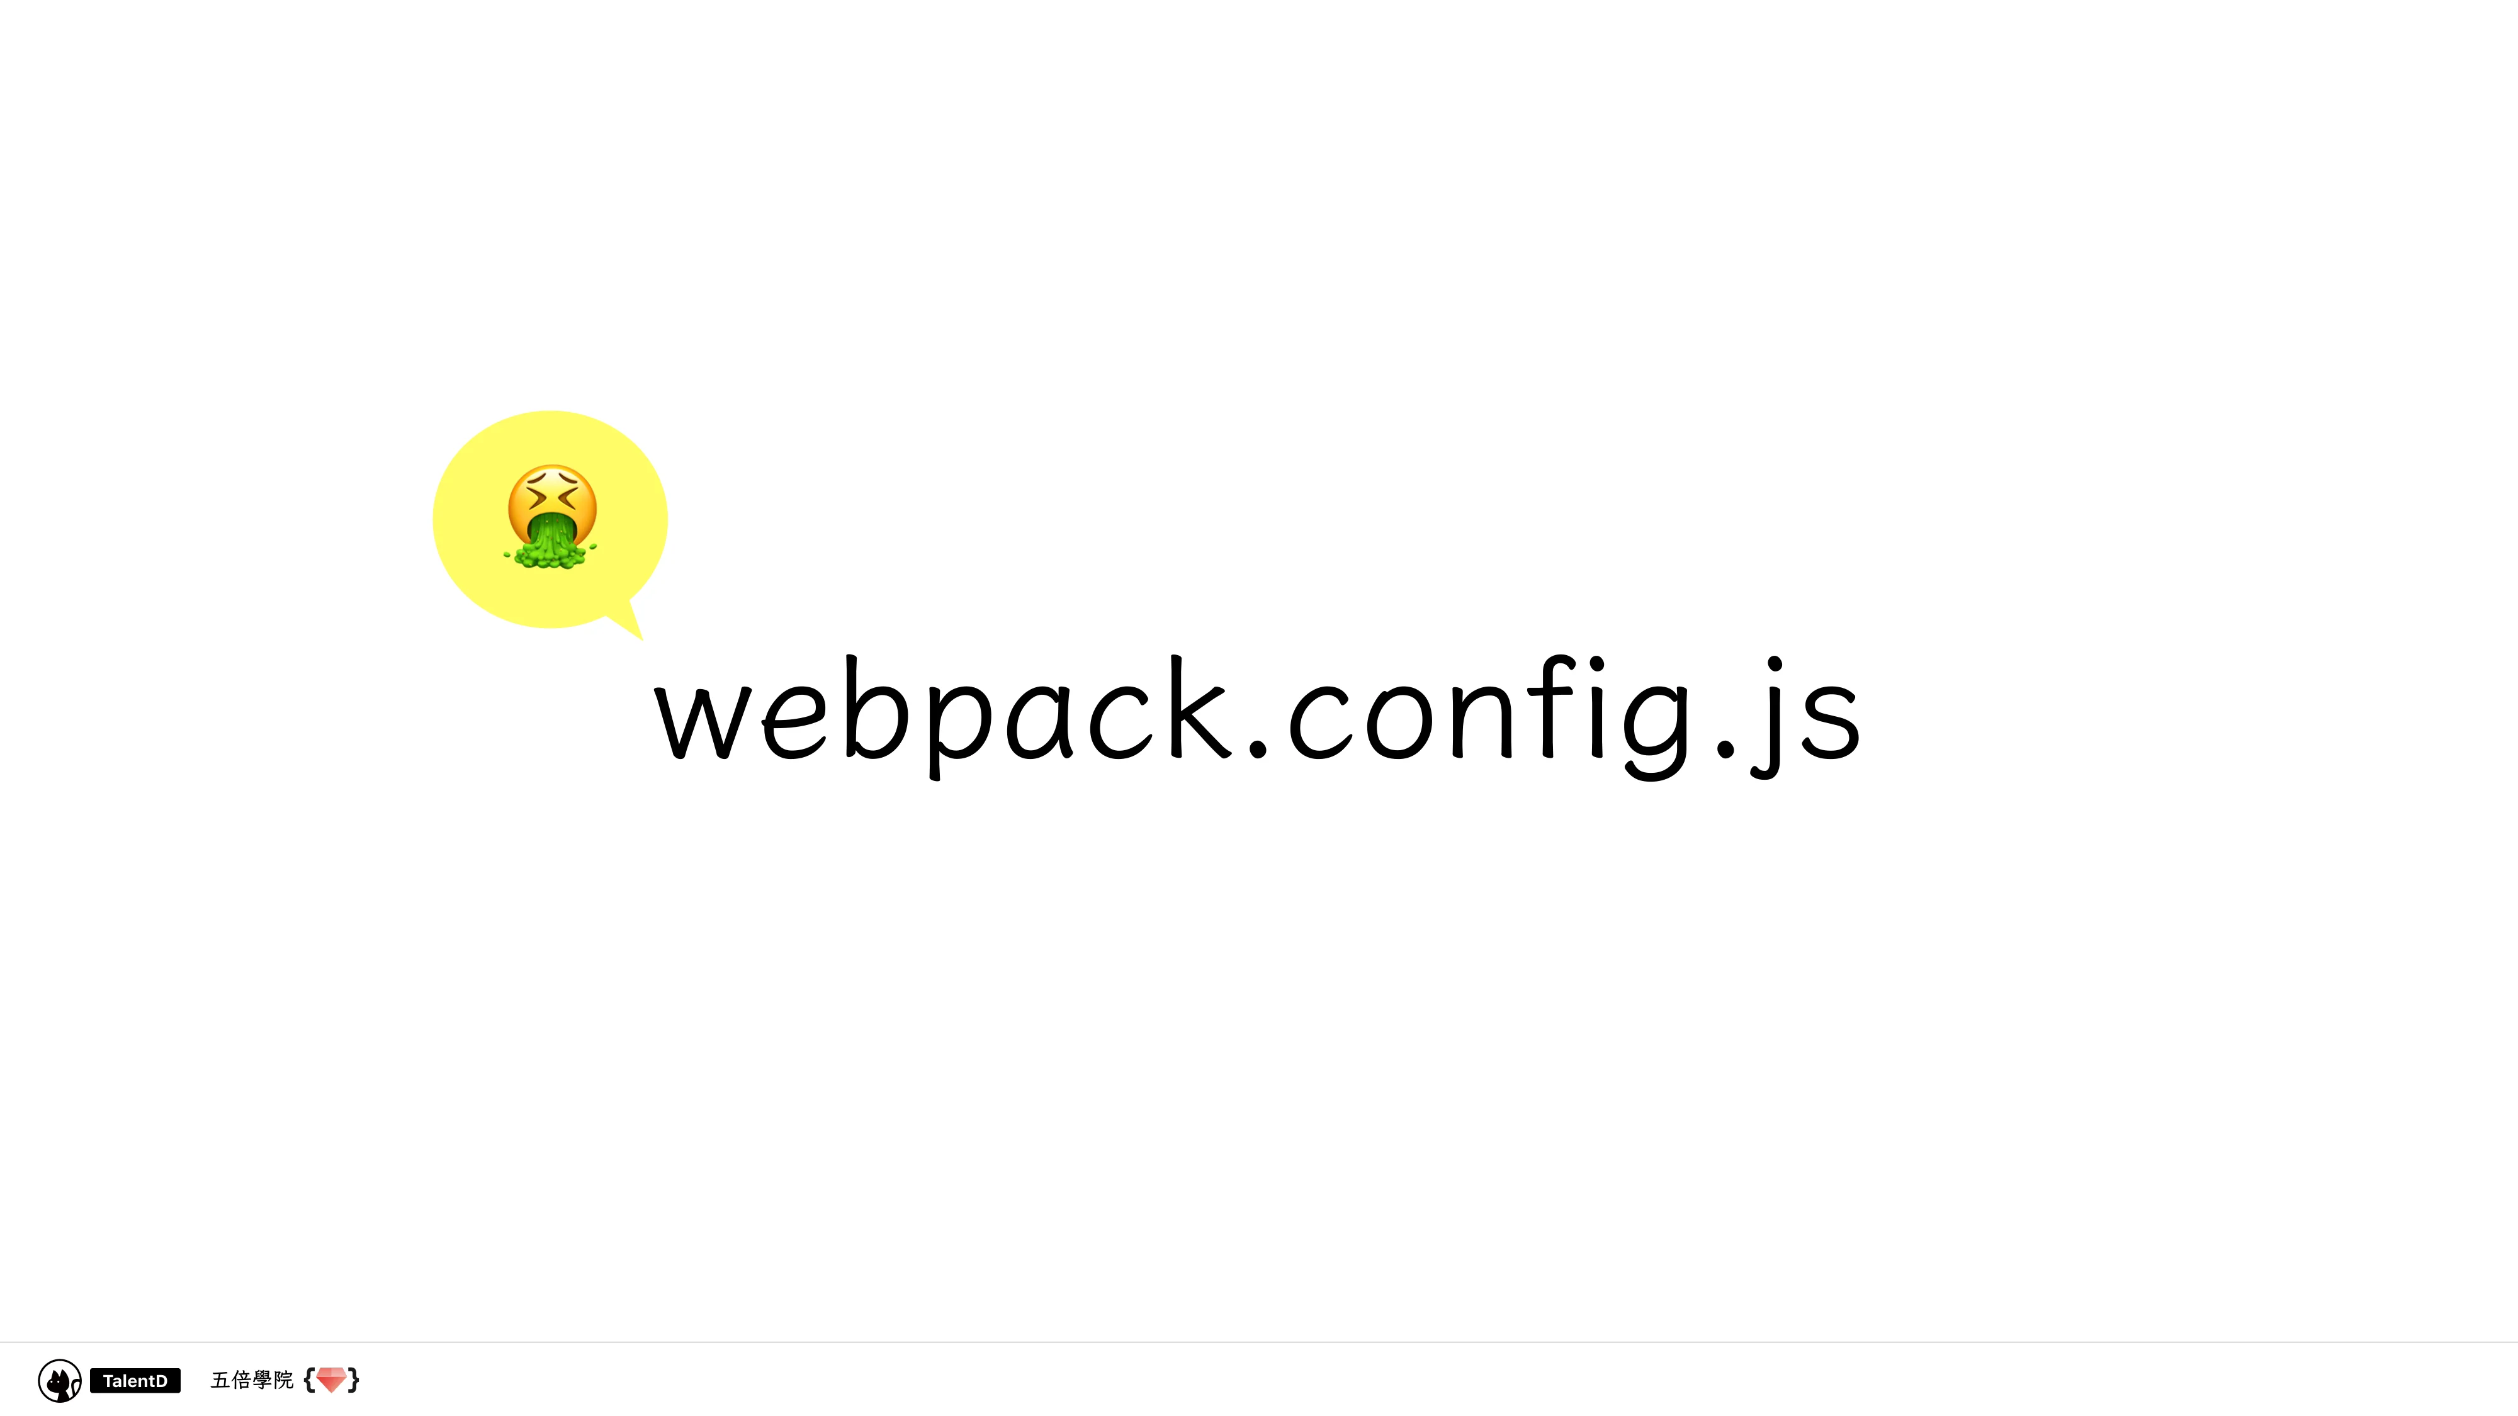
Task: Click the black cat logo in circle
Action: click(60, 1380)
